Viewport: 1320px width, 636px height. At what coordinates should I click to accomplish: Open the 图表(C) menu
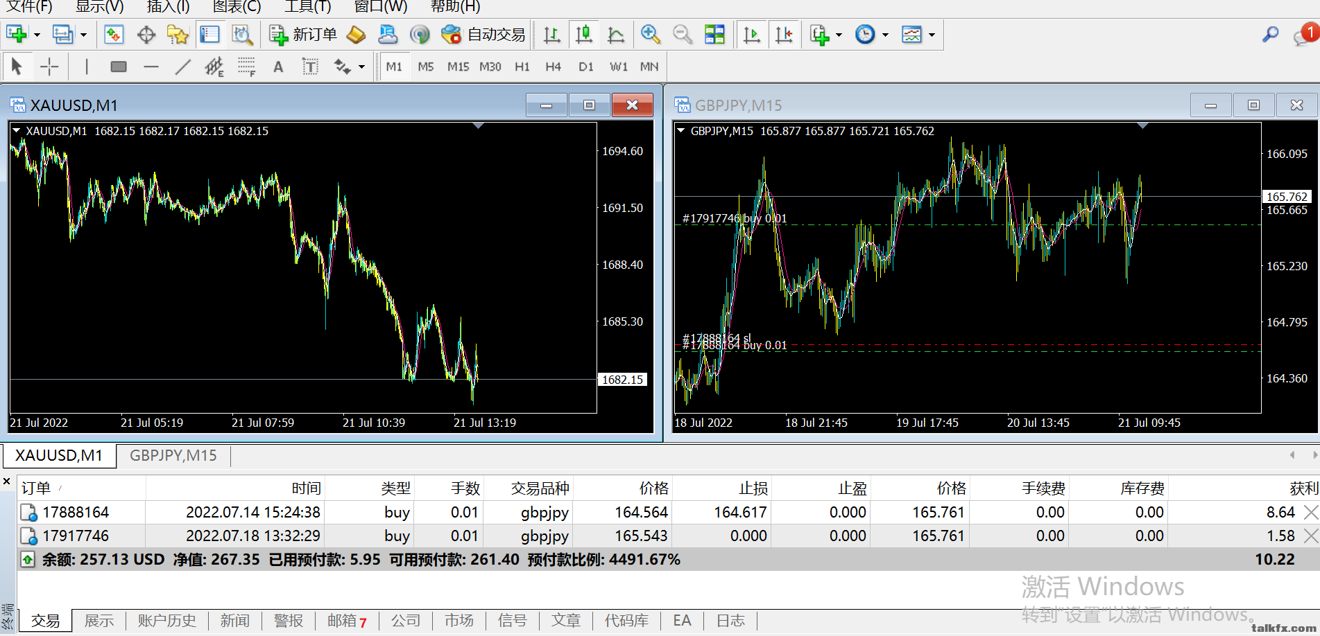237,7
